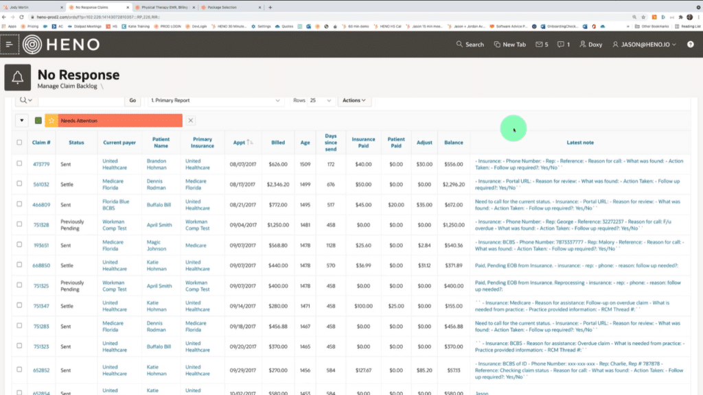The image size is (703, 395).
Task: Open patient Magic Johnson link
Action: pyautogui.click(x=157, y=246)
